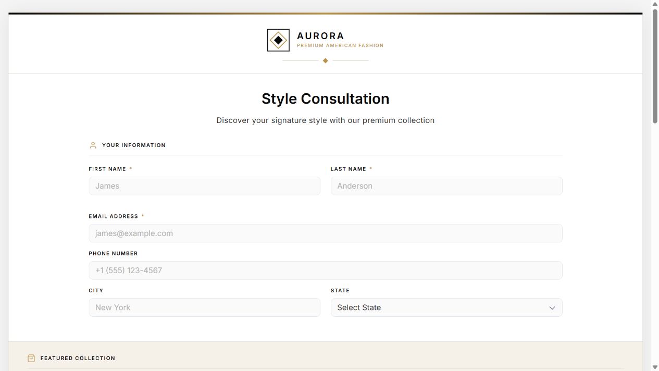Click the AURORA brand name text

point(320,36)
